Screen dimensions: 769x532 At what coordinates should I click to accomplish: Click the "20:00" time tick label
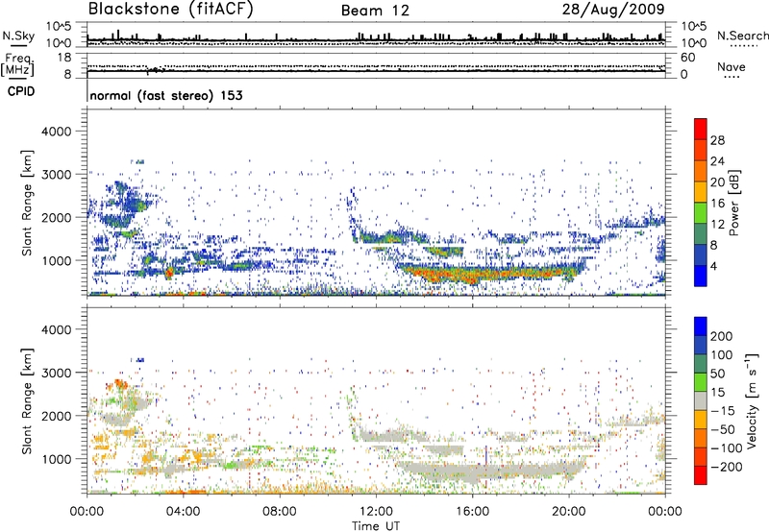[568, 512]
